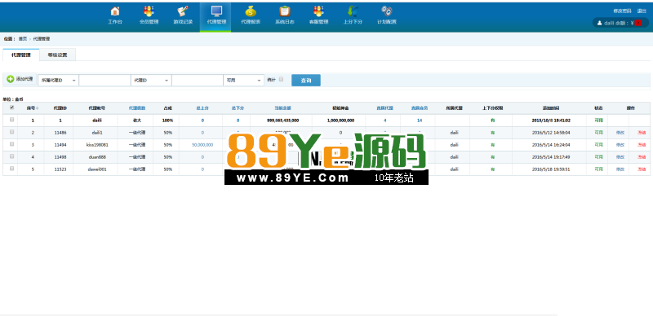653x316 pixels.
Task: Click the 查询 search button
Action: point(305,81)
